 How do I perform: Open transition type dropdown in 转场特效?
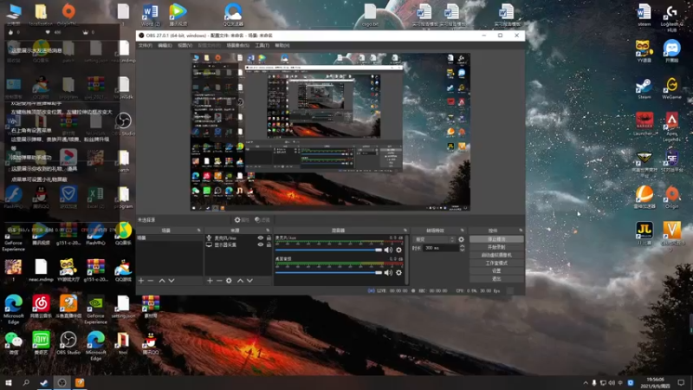pyautogui.click(x=435, y=239)
